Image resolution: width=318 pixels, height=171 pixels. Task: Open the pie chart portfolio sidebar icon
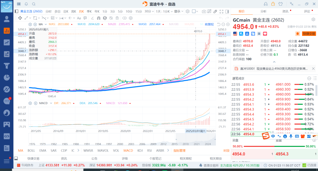tap(7, 78)
